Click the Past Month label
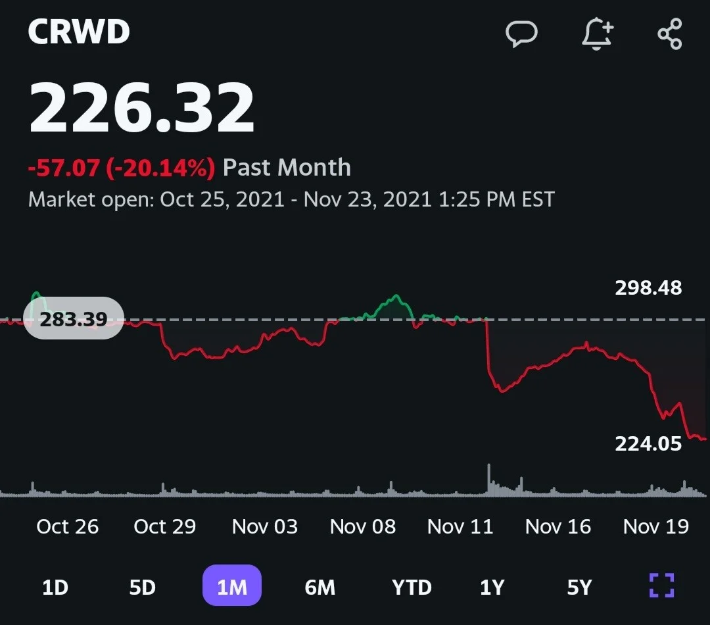Viewport: 710px width, 625px height. point(287,168)
